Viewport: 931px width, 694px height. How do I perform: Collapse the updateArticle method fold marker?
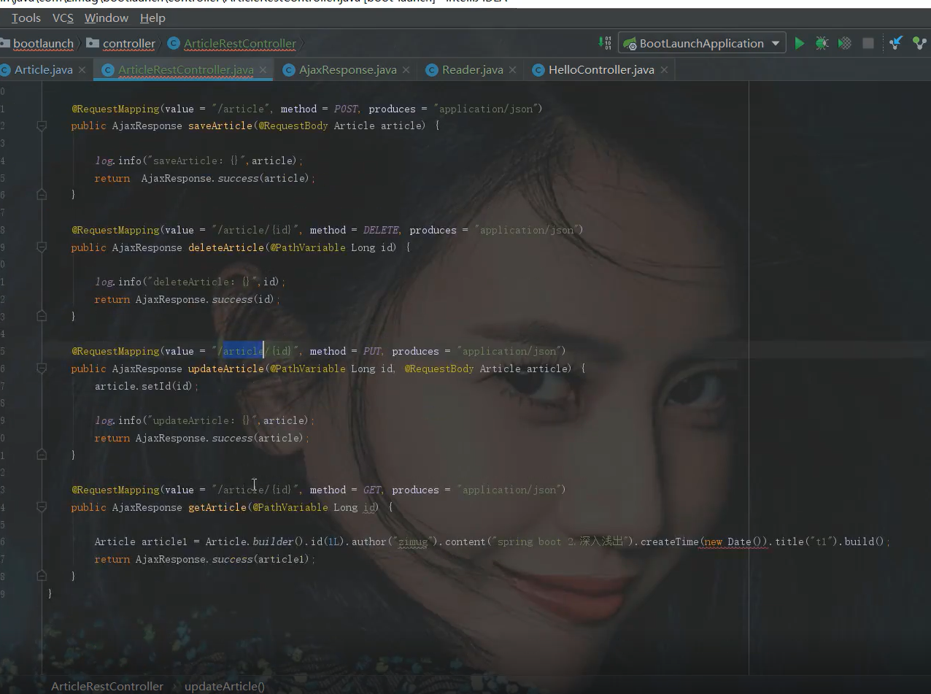(42, 369)
